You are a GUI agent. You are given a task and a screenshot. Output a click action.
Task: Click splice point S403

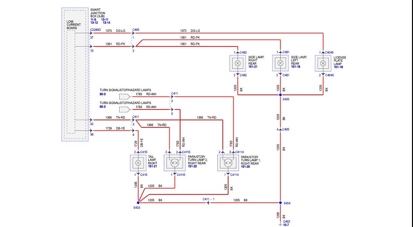click(x=138, y=202)
